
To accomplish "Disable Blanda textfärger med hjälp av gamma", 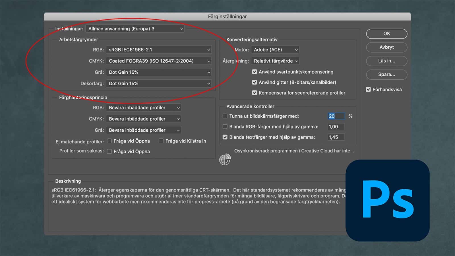I will [x=225, y=137].
